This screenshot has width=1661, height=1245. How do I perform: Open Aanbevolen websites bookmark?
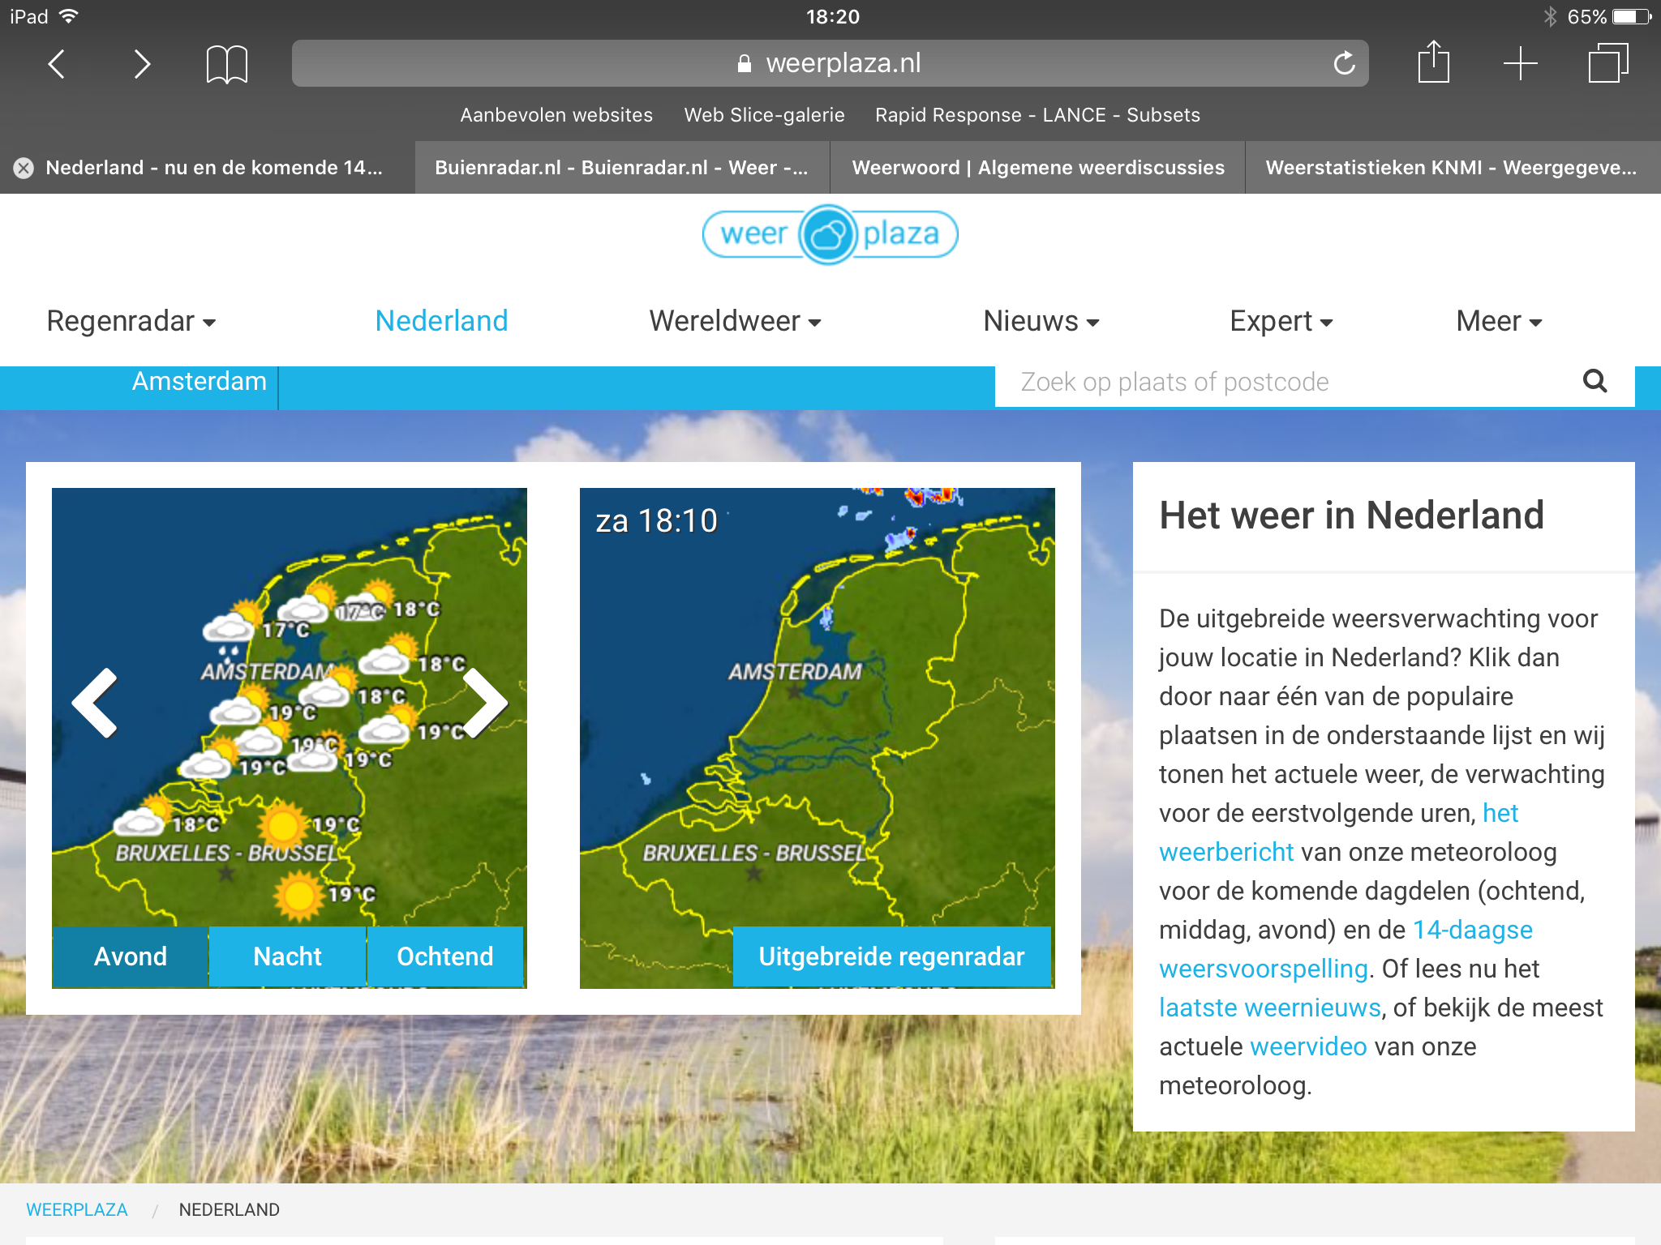click(556, 115)
